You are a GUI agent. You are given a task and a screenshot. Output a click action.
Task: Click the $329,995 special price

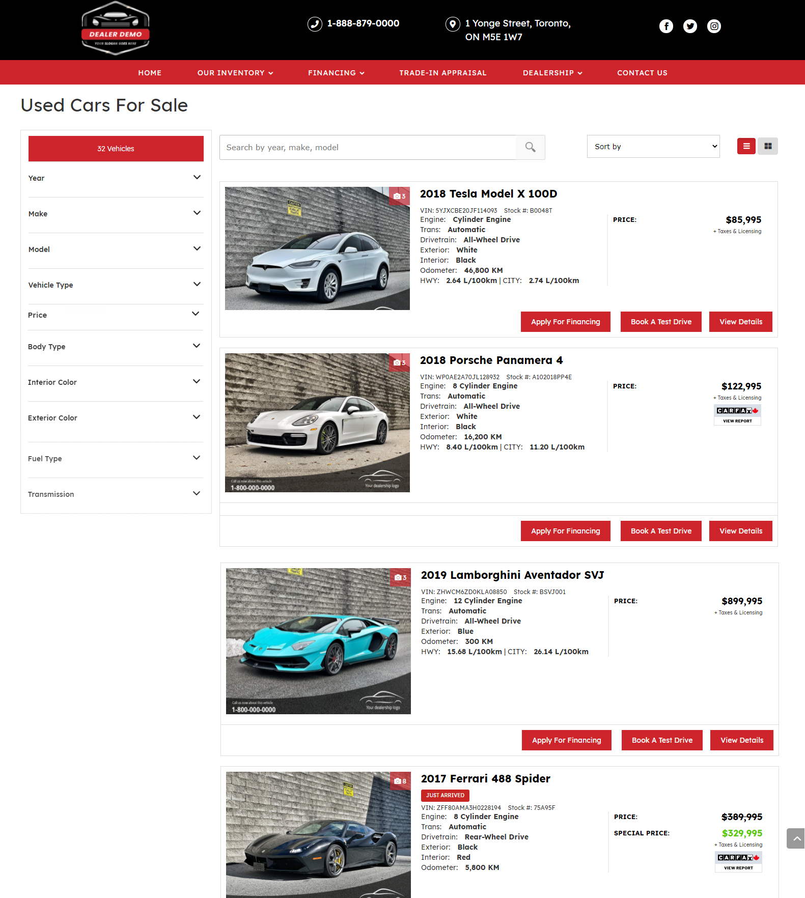tap(742, 833)
